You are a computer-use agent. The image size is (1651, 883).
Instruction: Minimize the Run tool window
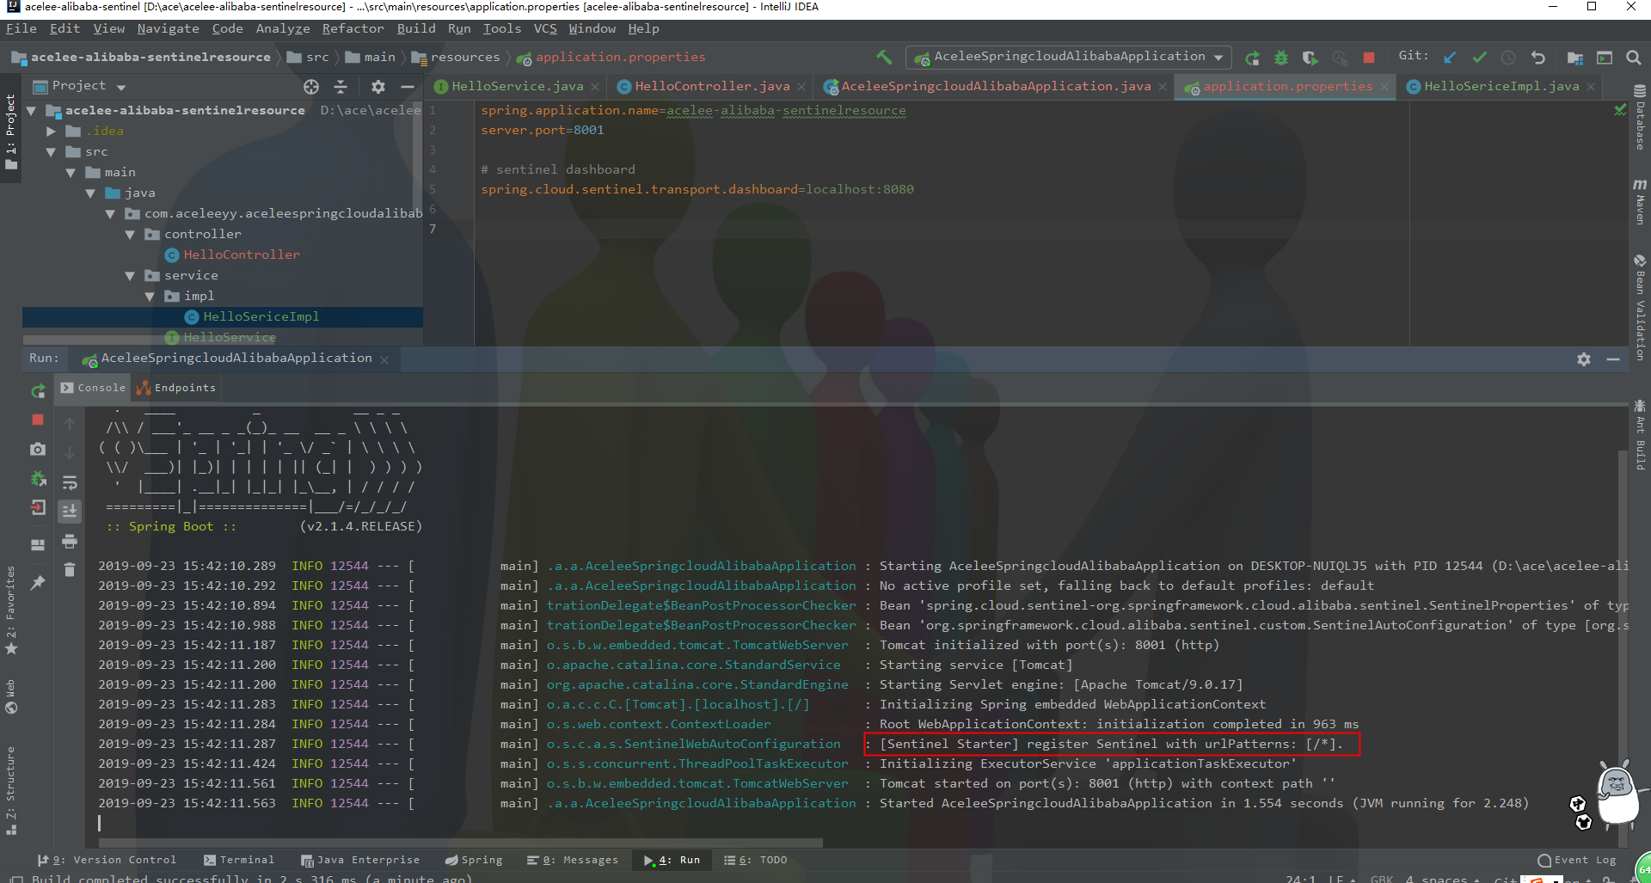coord(1613,359)
